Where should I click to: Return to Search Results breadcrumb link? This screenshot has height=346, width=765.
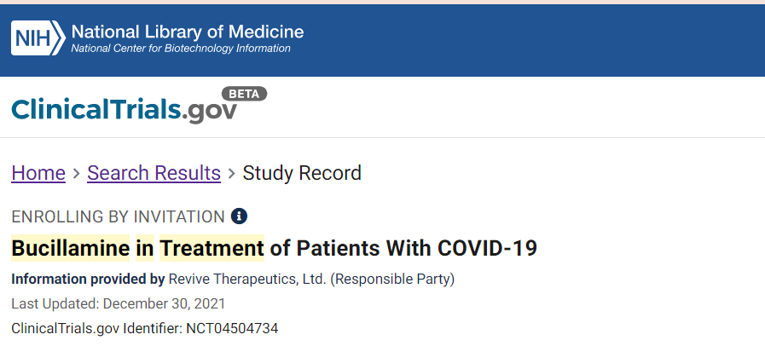click(x=154, y=173)
